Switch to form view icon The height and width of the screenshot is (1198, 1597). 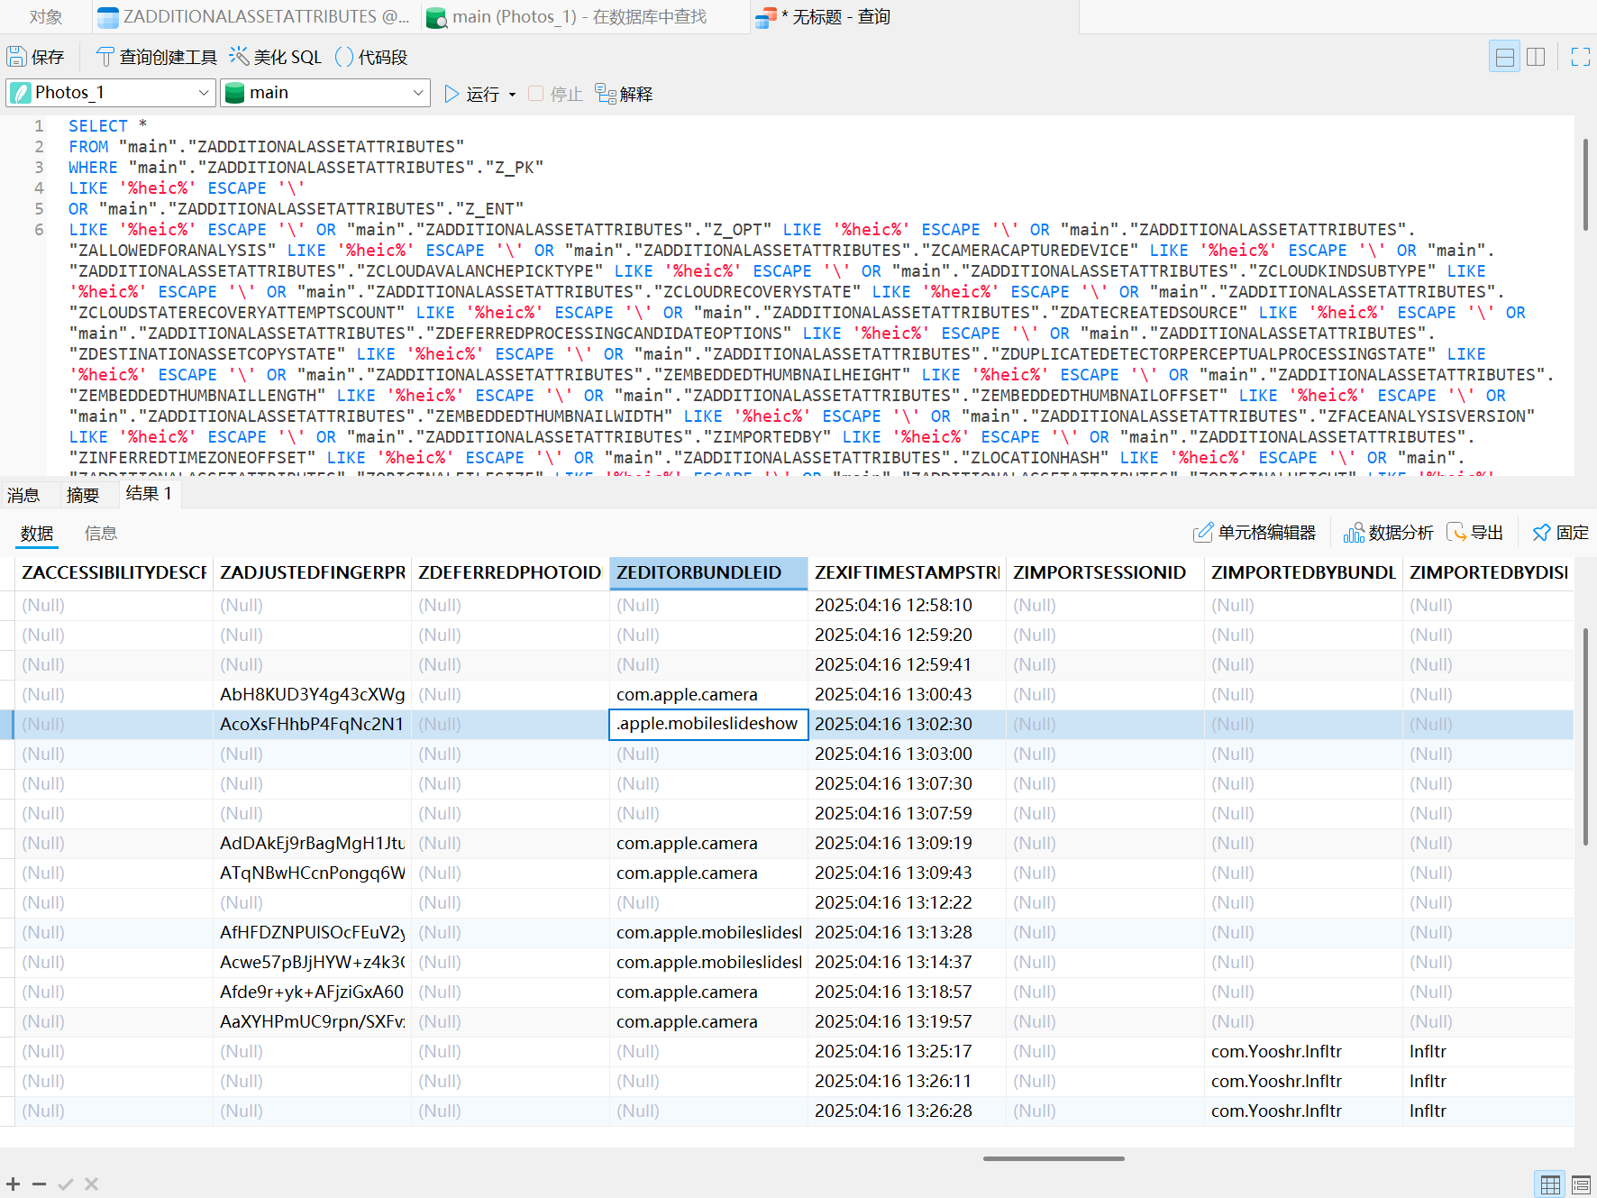(x=1581, y=1184)
